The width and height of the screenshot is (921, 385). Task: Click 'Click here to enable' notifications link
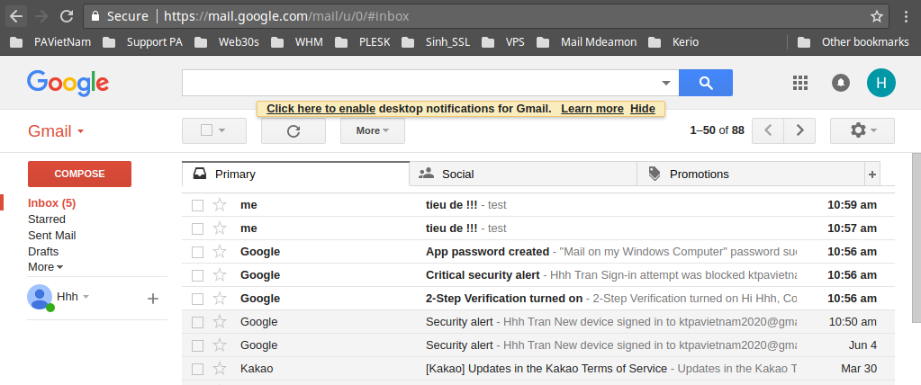click(321, 109)
